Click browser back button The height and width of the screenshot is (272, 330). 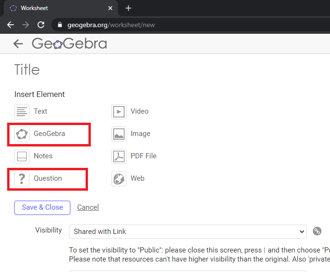tap(10, 25)
